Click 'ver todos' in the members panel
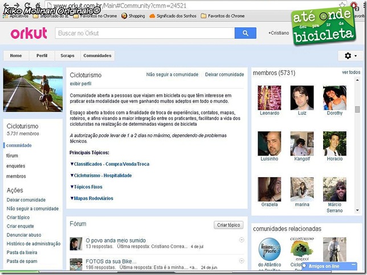 coord(351,72)
